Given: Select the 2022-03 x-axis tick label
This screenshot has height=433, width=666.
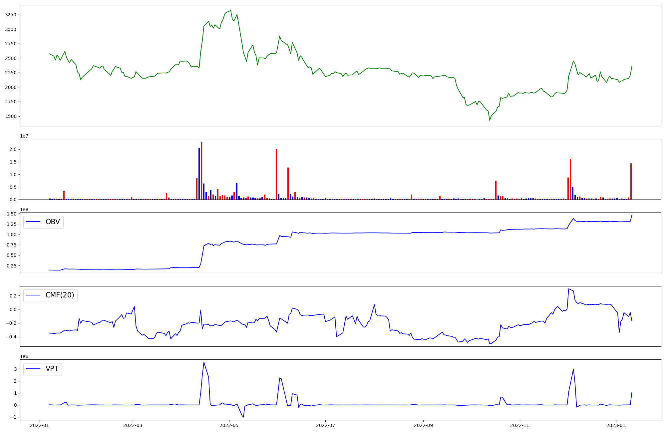Looking at the screenshot, I should [133, 425].
